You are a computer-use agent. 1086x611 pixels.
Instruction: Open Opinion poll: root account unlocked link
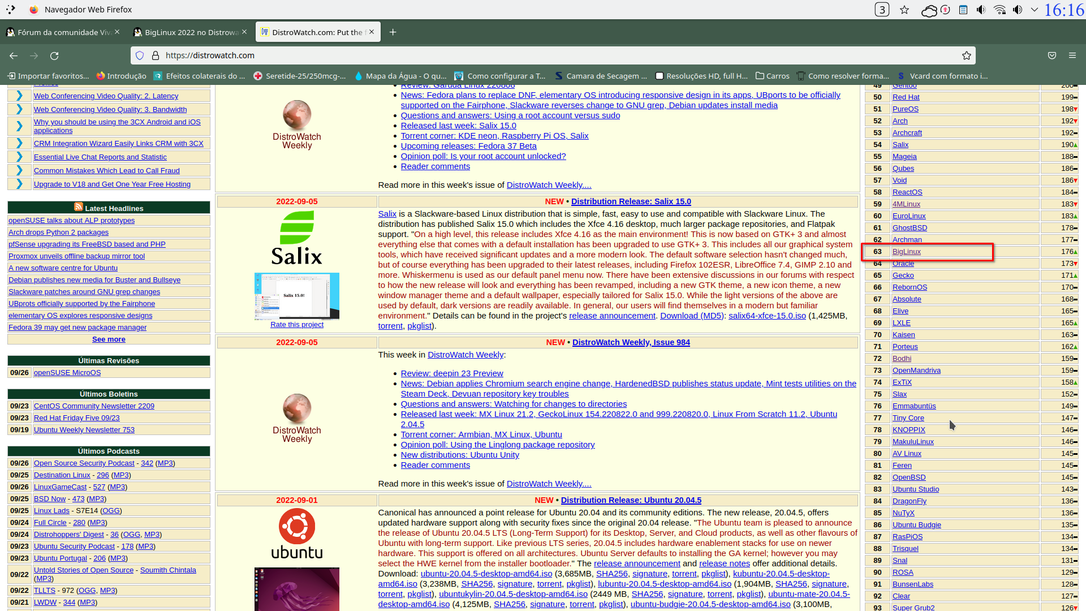pyautogui.click(x=483, y=156)
